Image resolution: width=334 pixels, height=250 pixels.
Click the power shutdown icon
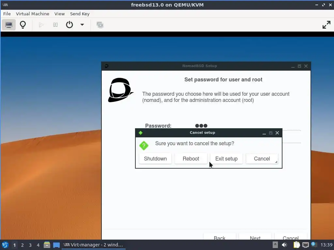pos(69,25)
